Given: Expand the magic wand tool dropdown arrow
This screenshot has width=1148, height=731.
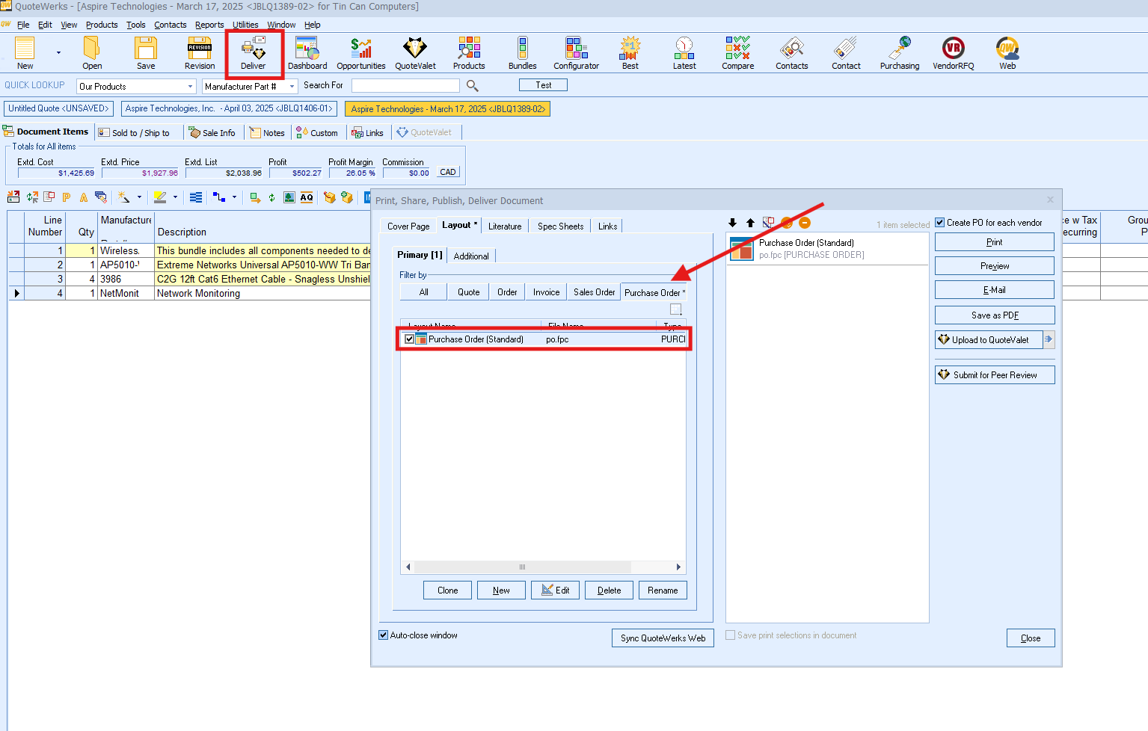Looking at the screenshot, I should (x=139, y=197).
